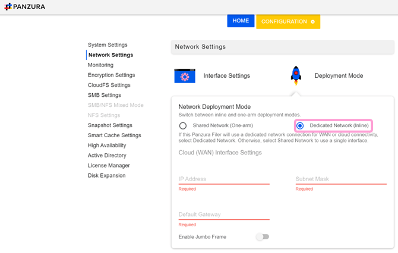398x253 pixels.
Task: Click the Interface Settings label
Action: (x=227, y=75)
